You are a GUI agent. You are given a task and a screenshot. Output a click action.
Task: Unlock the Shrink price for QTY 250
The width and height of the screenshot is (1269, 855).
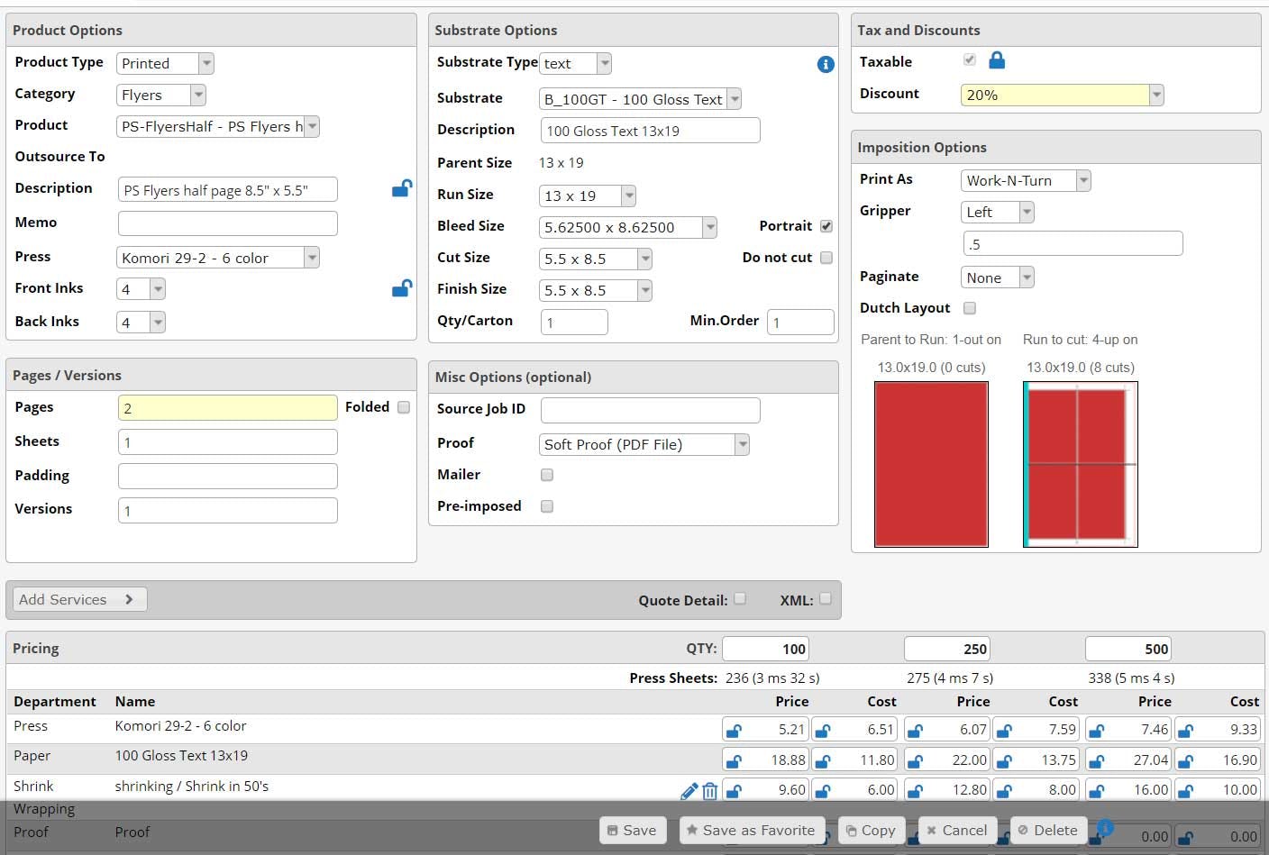click(916, 788)
